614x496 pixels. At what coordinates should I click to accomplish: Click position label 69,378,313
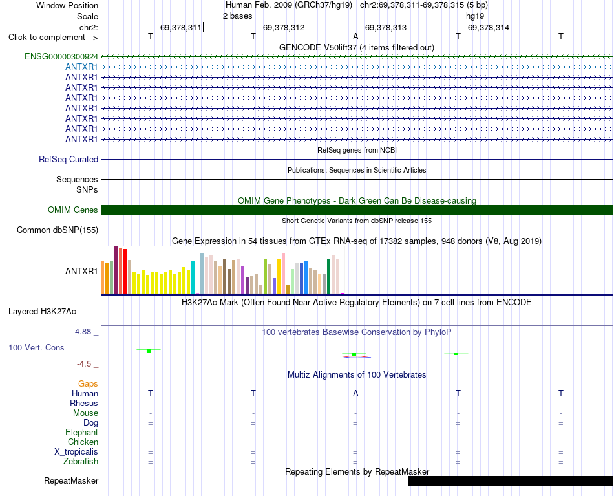[386, 27]
